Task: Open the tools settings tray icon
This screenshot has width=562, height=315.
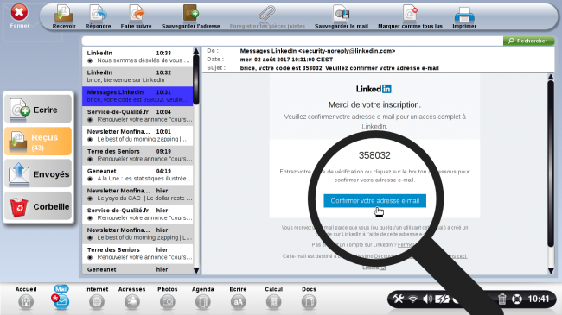Action: click(x=399, y=299)
